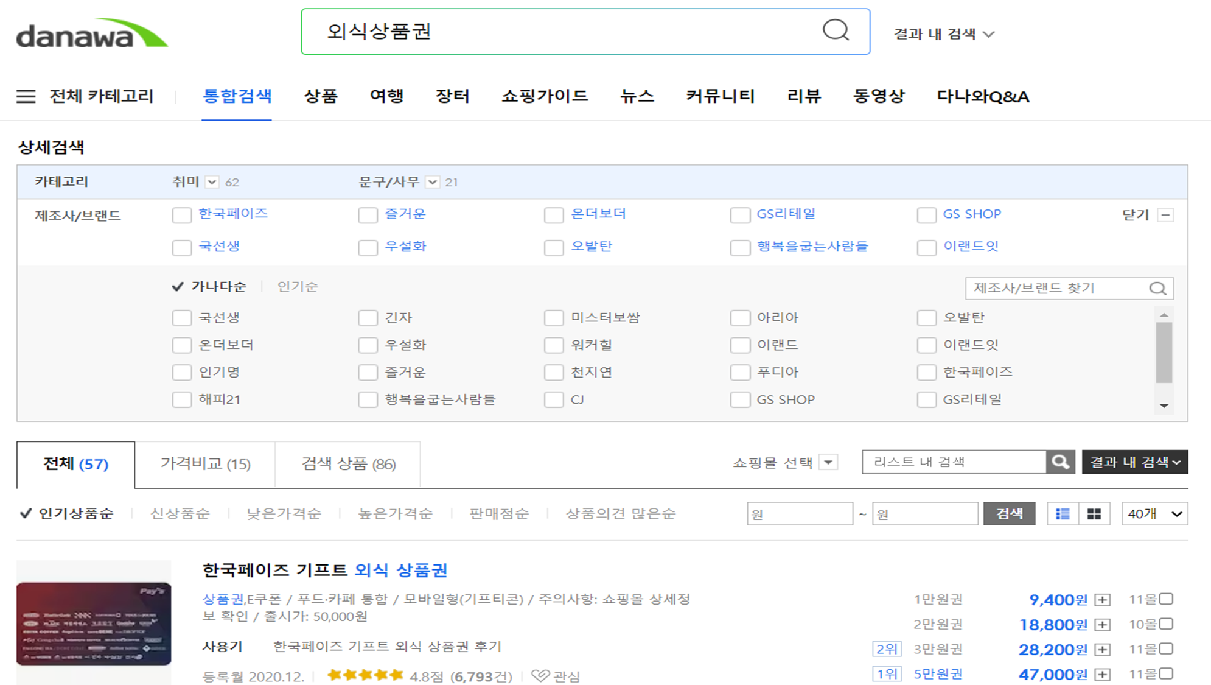Open the 가격비교 (15) tab
The image size is (1211, 685).
point(205,464)
